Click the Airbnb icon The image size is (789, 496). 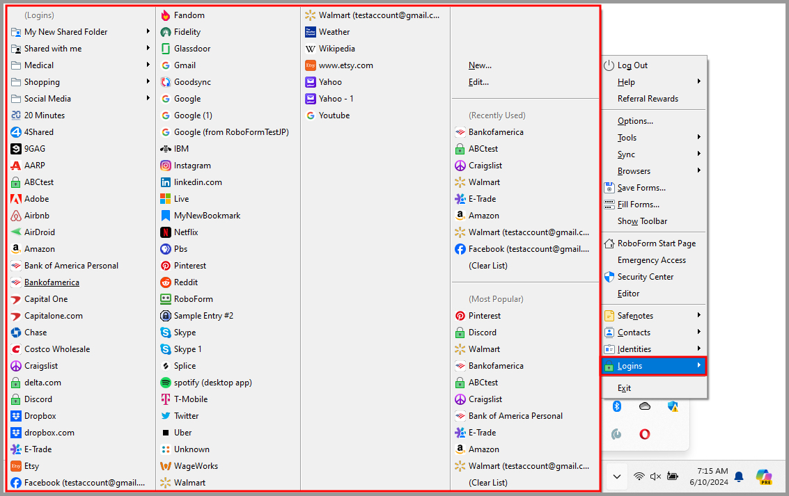tap(16, 216)
